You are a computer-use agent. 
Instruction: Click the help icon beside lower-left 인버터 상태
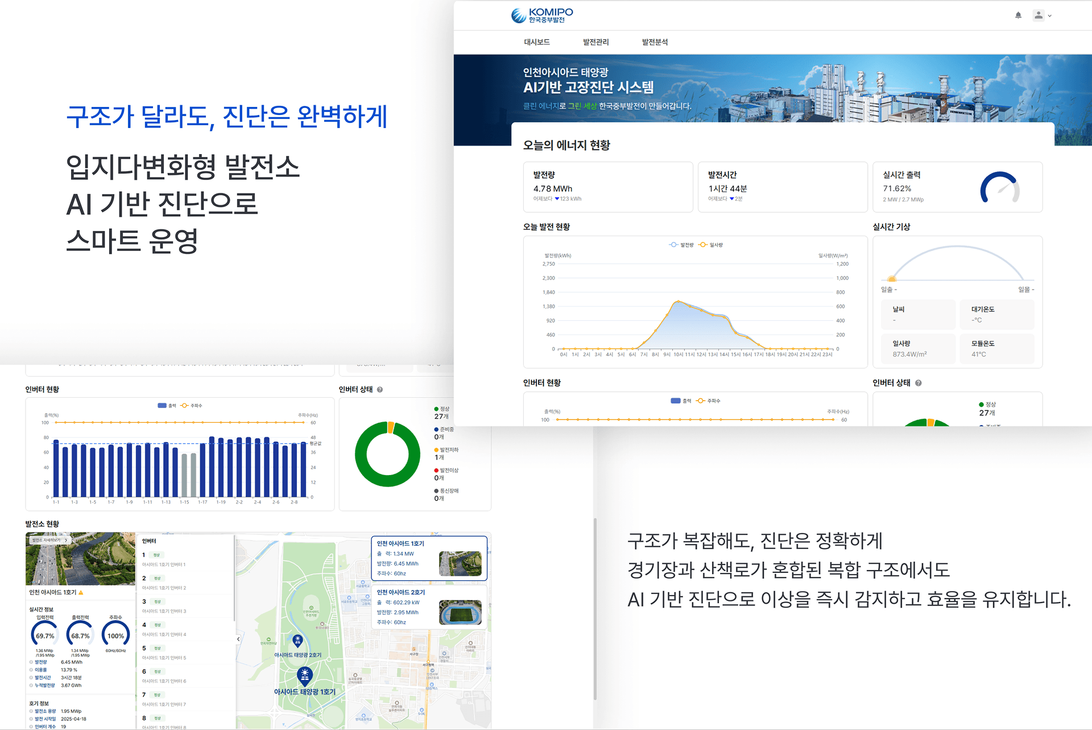click(x=380, y=390)
